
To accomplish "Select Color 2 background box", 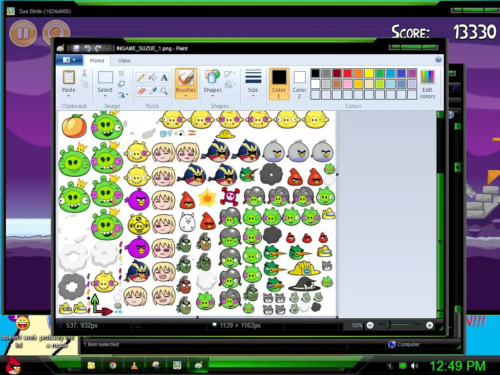I will (299, 84).
